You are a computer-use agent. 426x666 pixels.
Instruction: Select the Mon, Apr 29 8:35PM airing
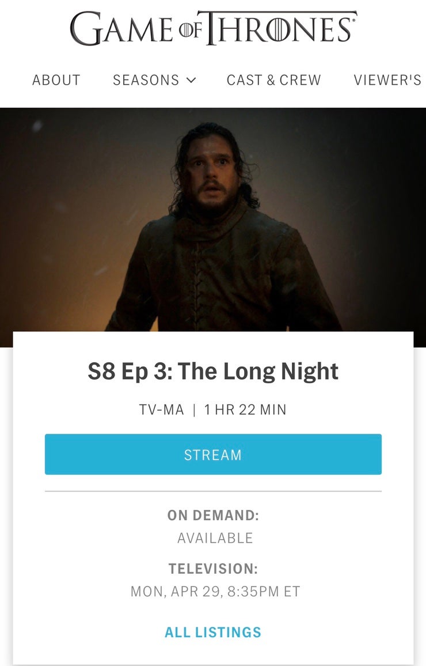tap(215, 591)
